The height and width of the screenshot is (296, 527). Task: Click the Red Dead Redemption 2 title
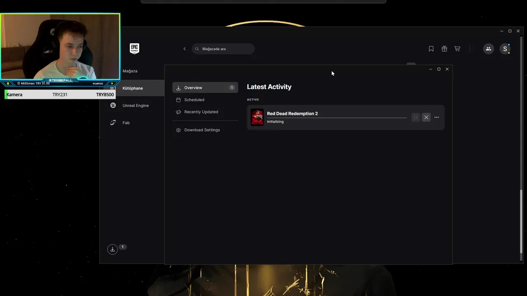coord(292,113)
